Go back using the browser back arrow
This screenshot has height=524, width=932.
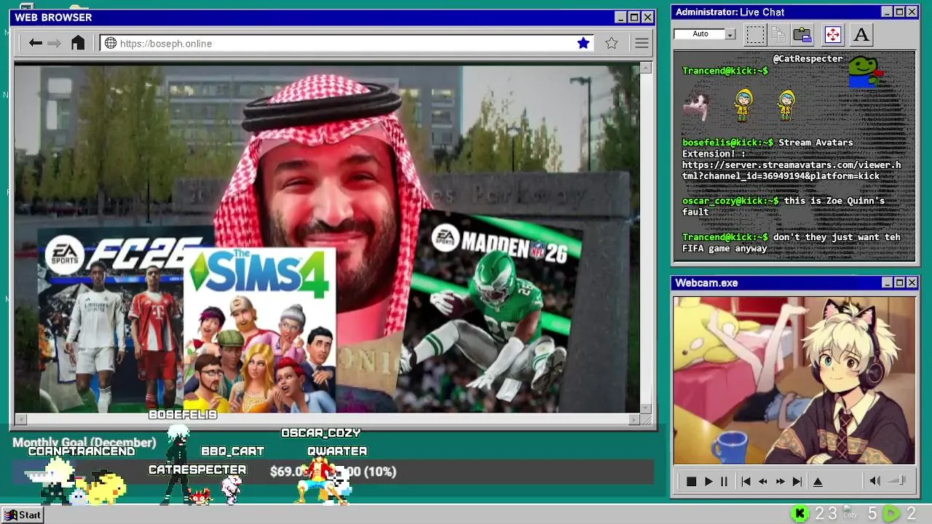coord(35,43)
